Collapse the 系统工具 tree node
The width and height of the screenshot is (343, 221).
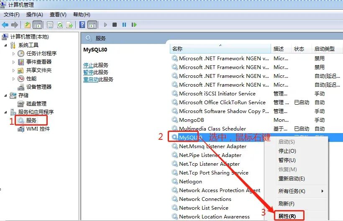coord(5,45)
